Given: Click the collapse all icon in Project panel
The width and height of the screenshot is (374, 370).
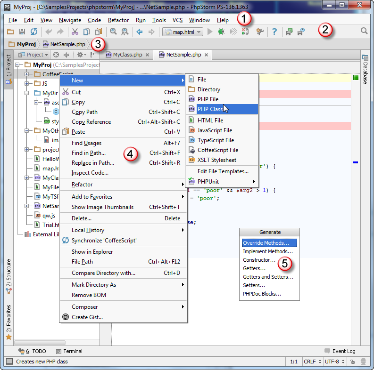Looking at the screenshot, I should tap(66, 55).
